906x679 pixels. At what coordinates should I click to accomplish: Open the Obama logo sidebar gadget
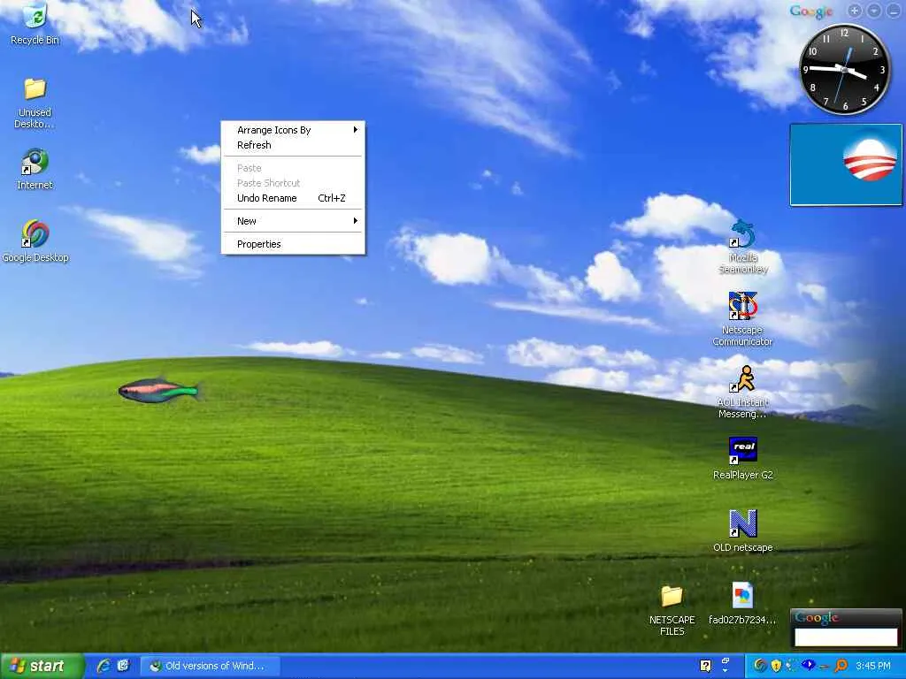846,164
